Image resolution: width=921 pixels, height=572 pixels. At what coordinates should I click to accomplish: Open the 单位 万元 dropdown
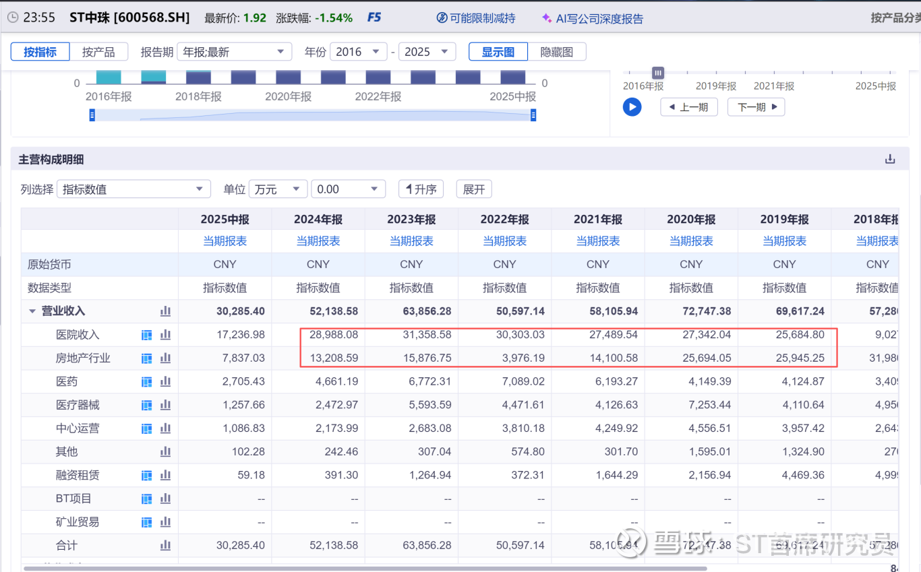tap(278, 189)
